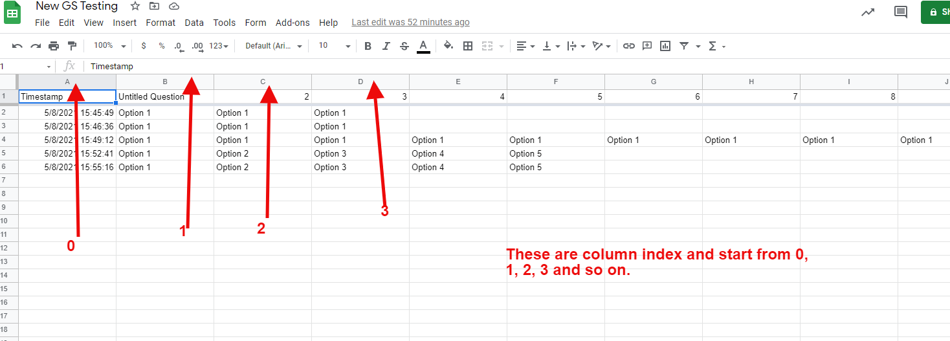This screenshot has height=341, width=950.
Task: Open the zoom 100% dropdown
Action: click(x=109, y=46)
